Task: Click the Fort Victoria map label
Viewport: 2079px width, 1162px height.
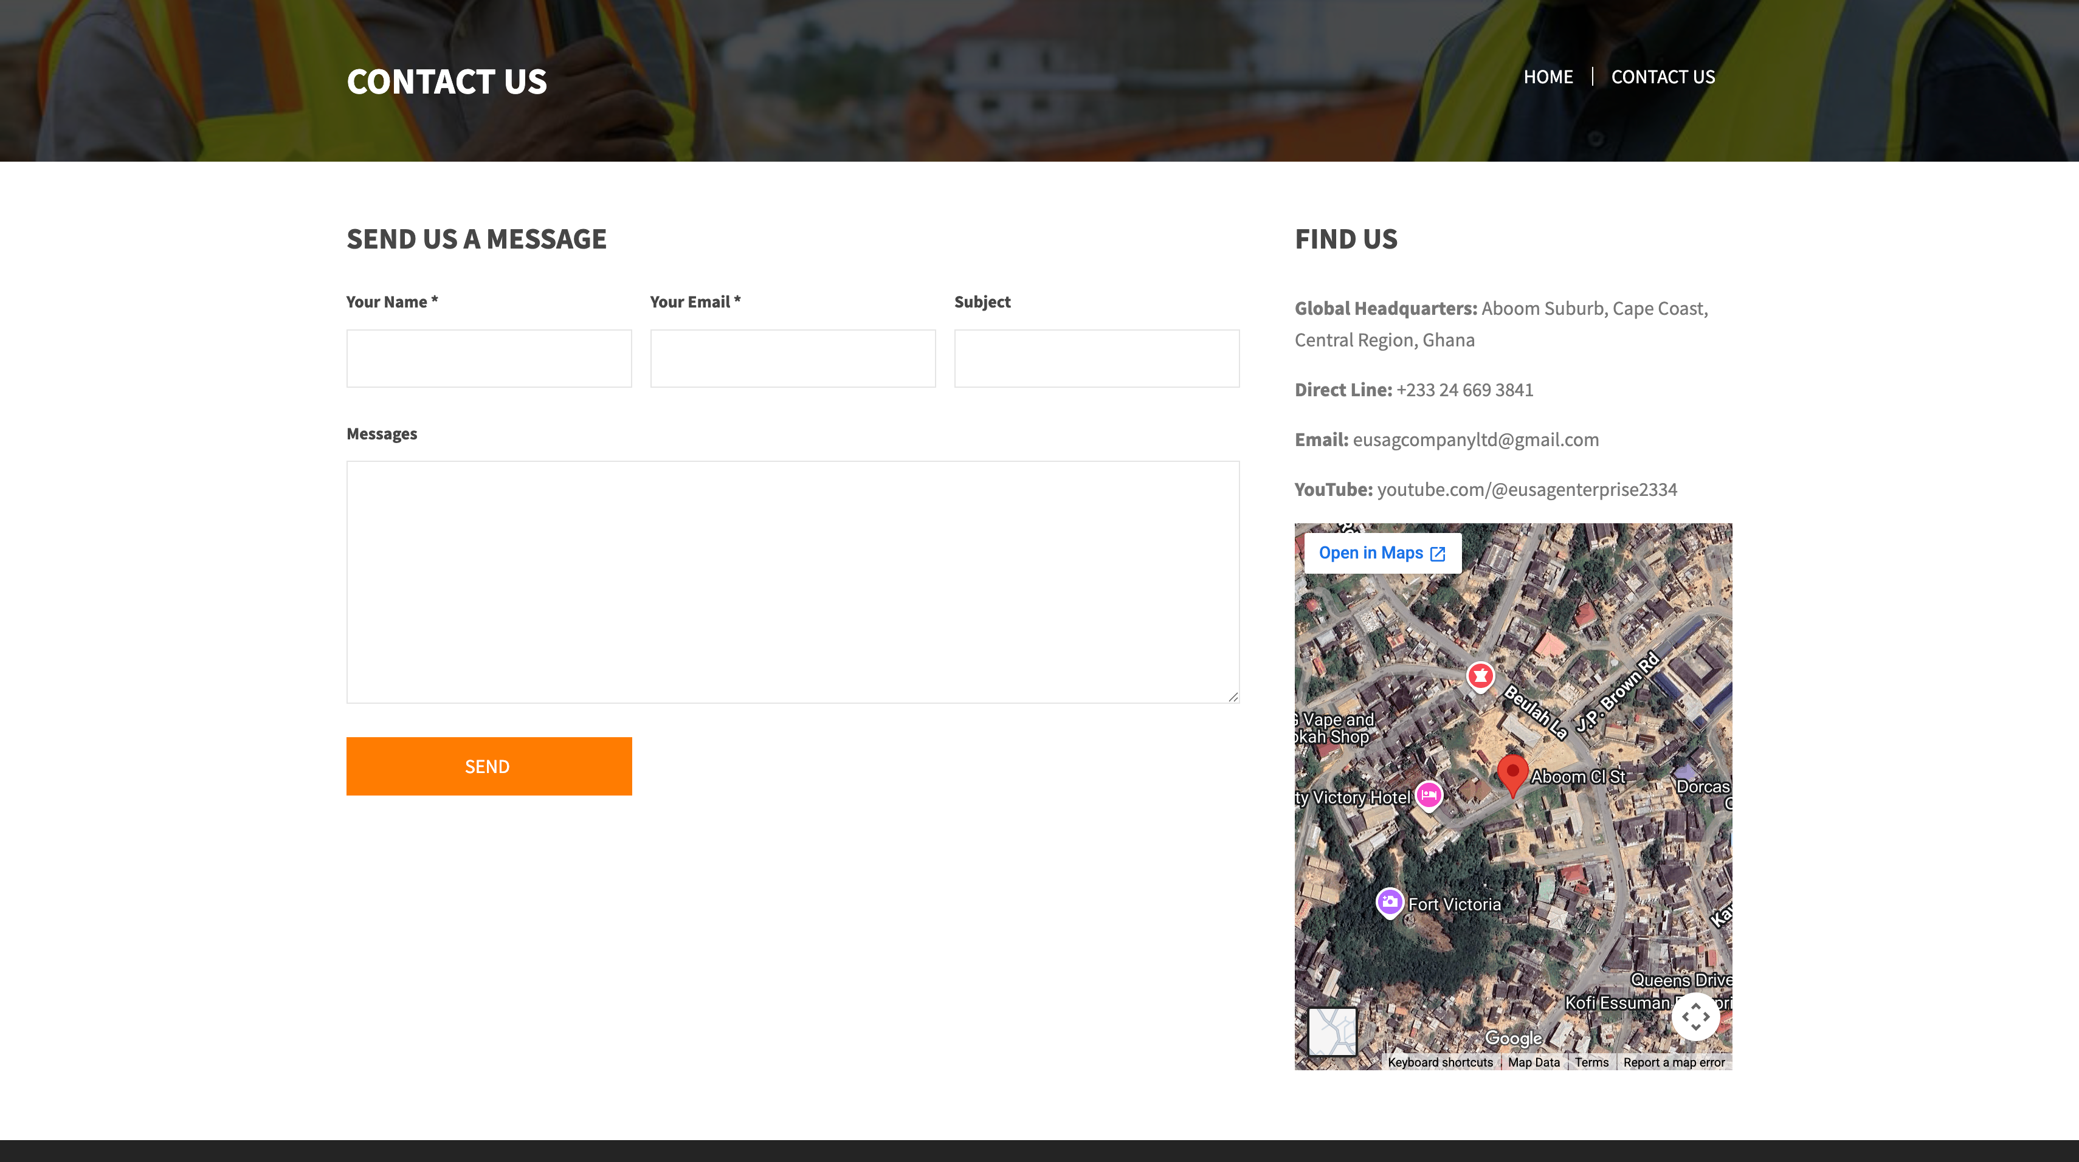Action: coord(1454,904)
